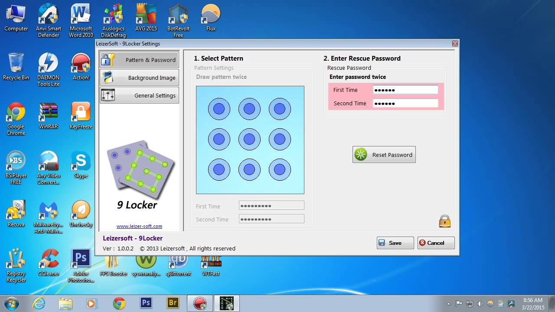The image size is (555, 312).
Task: Select the CCleaner desktop icon
Action: 49,263
